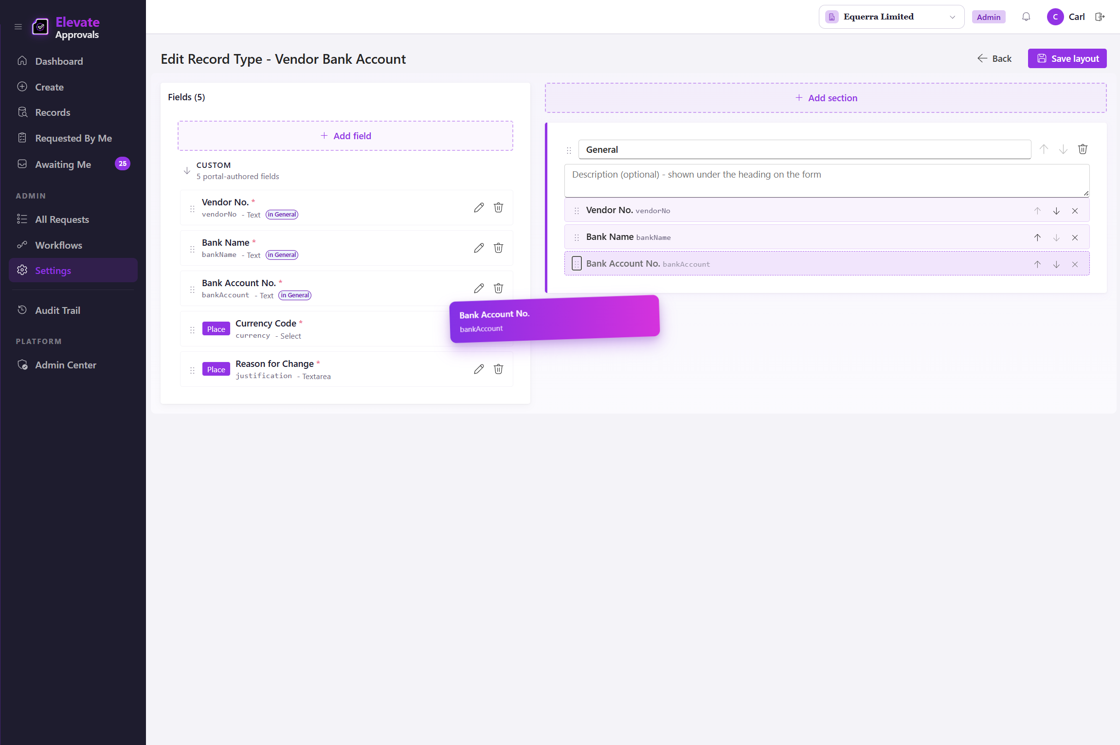Move Bank Name up in General section

[x=1037, y=237]
